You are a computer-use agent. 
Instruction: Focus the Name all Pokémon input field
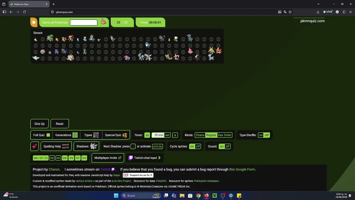84,22
